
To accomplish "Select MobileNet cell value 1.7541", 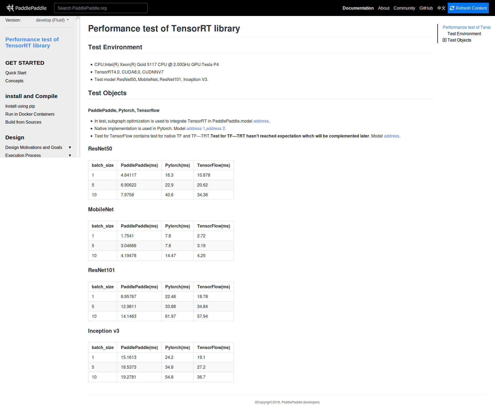I will pos(127,236).
